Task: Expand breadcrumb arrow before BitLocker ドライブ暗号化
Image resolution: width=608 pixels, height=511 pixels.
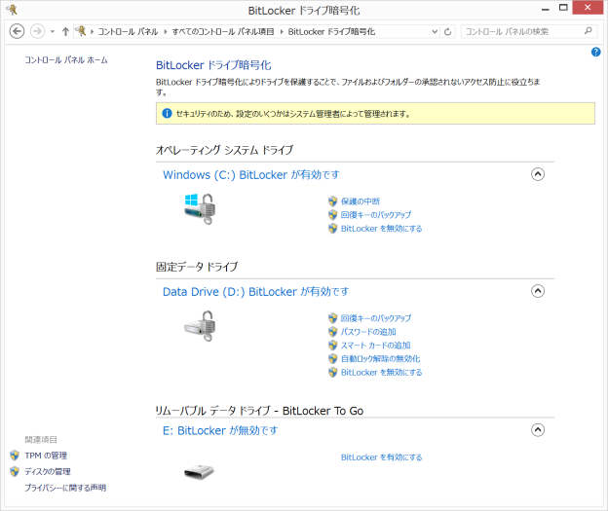Action: pos(282,32)
